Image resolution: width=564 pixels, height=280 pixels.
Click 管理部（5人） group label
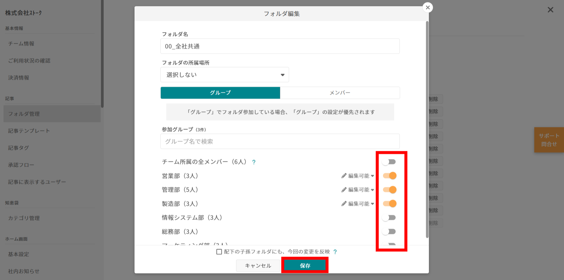pos(180,190)
